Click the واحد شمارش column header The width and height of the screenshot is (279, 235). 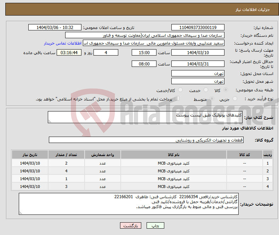point(103,155)
